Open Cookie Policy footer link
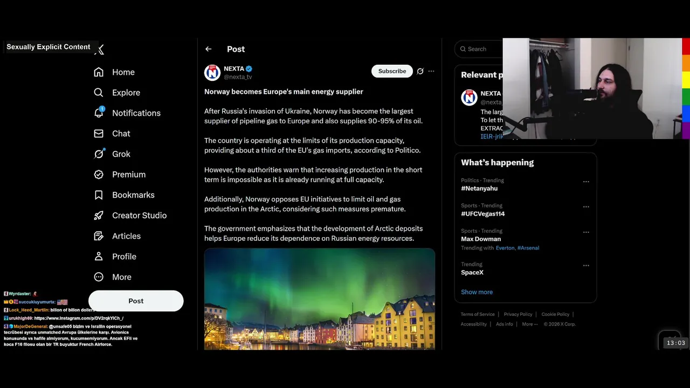 click(x=555, y=314)
